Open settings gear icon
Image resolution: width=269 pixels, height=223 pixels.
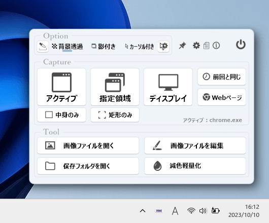[196, 46]
